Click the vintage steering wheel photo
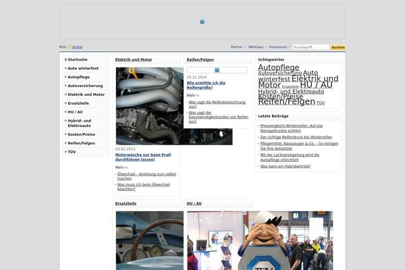 150,240
